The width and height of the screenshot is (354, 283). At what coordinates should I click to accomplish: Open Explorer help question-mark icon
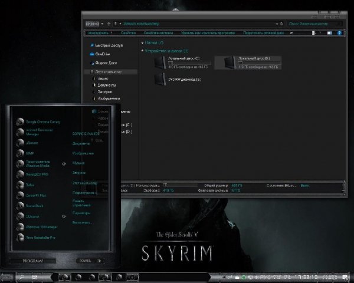339,33
